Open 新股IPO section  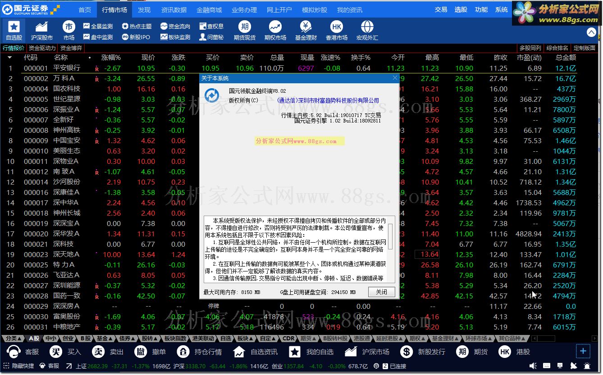point(136,37)
